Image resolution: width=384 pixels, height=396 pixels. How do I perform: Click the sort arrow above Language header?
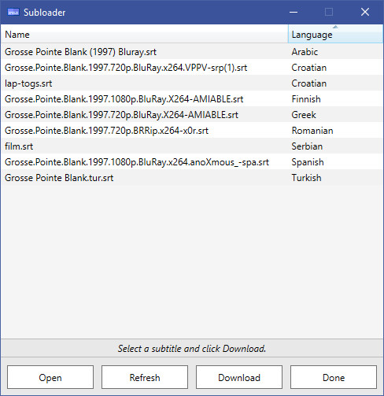[x=335, y=27]
